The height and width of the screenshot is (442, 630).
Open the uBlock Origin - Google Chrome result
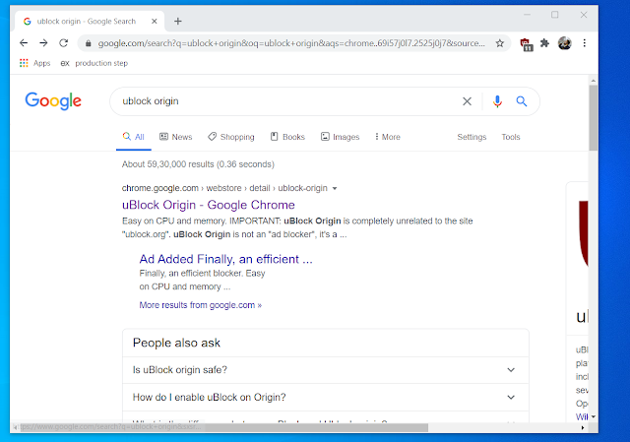click(209, 205)
